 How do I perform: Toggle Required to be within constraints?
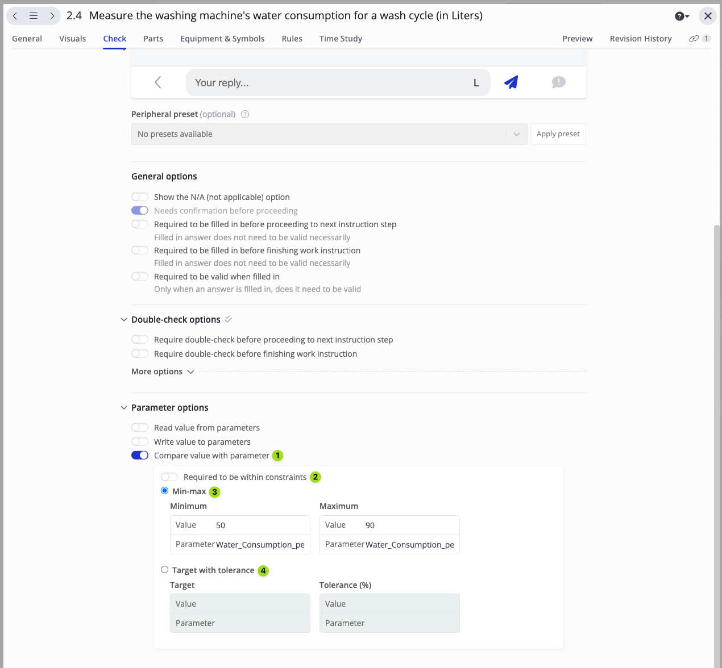point(169,477)
